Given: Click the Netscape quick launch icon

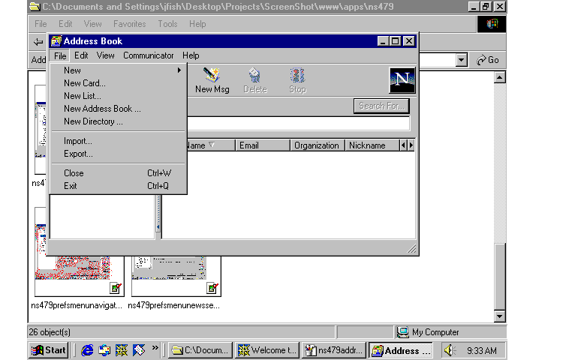Looking at the screenshot, I should point(122,350).
